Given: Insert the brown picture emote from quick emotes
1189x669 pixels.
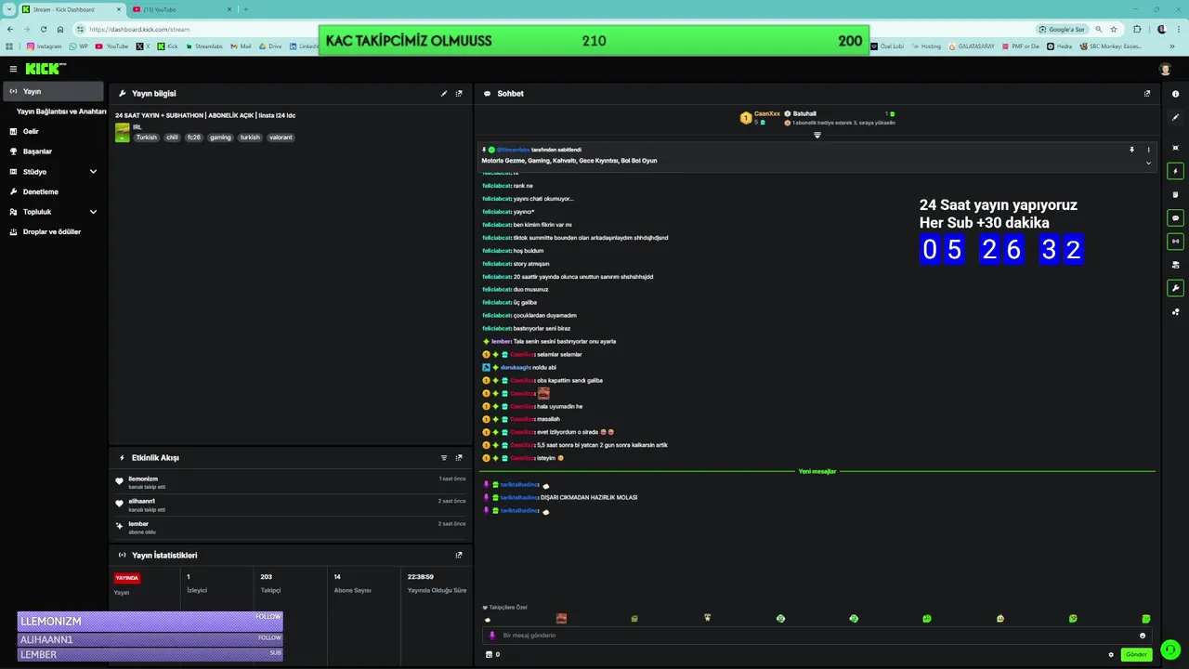Looking at the screenshot, I should pos(561,619).
